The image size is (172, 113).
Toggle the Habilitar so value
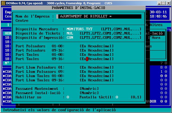point(68,97)
